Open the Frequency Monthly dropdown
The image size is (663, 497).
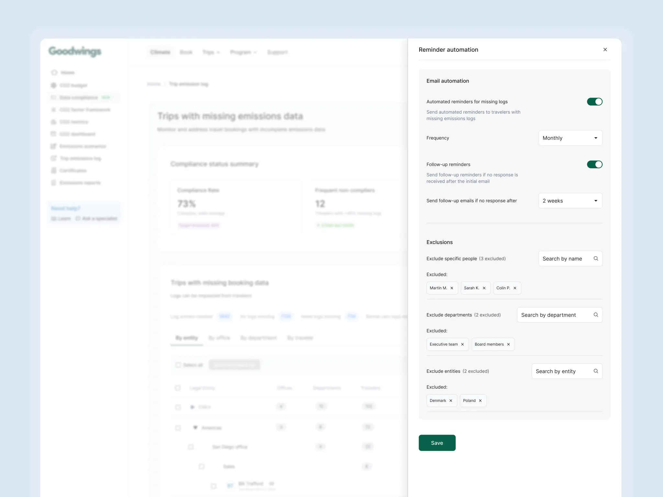(570, 138)
